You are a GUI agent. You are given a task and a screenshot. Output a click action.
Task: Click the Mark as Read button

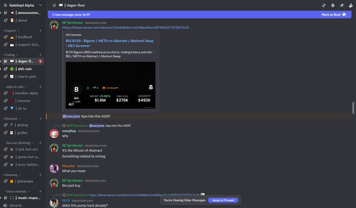pyautogui.click(x=334, y=15)
